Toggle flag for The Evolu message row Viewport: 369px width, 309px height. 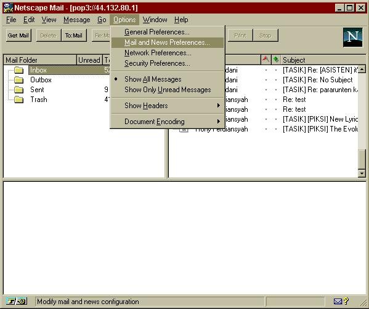[x=266, y=129]
